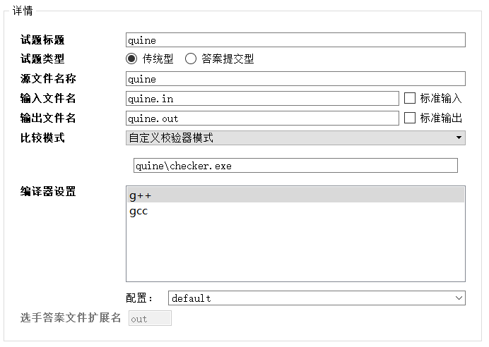
Task: Select g++ in the compiler list
Action: (x=141, y=195)
